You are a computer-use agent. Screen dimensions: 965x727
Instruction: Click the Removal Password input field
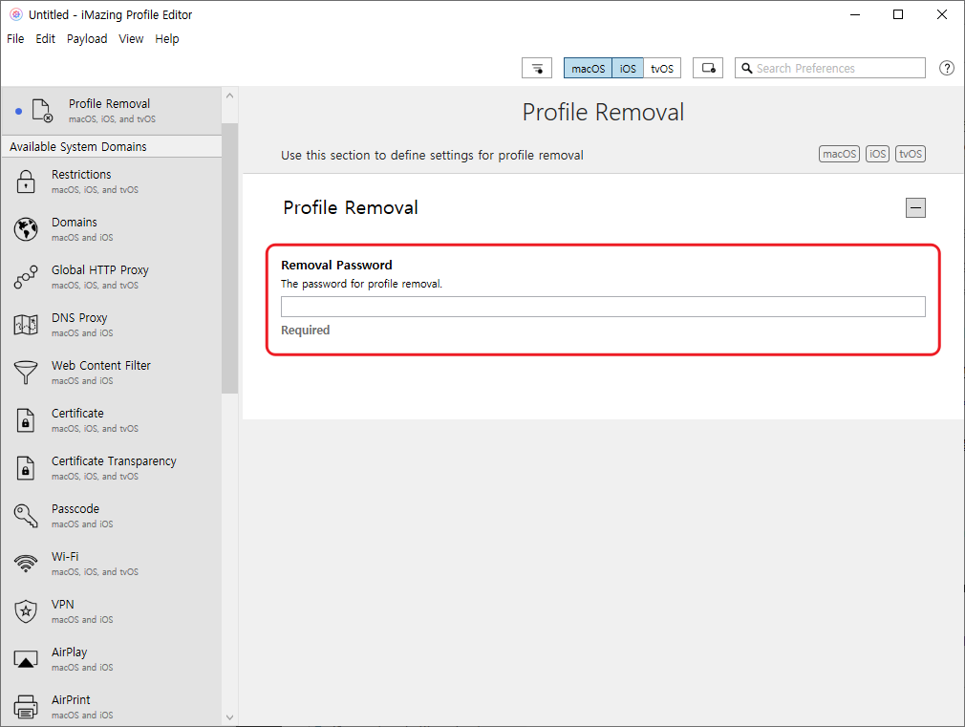pyautogui.click(x=603, y=306)
